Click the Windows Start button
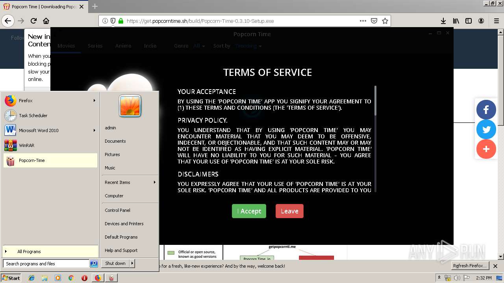Viewport: 504px width, 283px height. click(x=11, y=278)
